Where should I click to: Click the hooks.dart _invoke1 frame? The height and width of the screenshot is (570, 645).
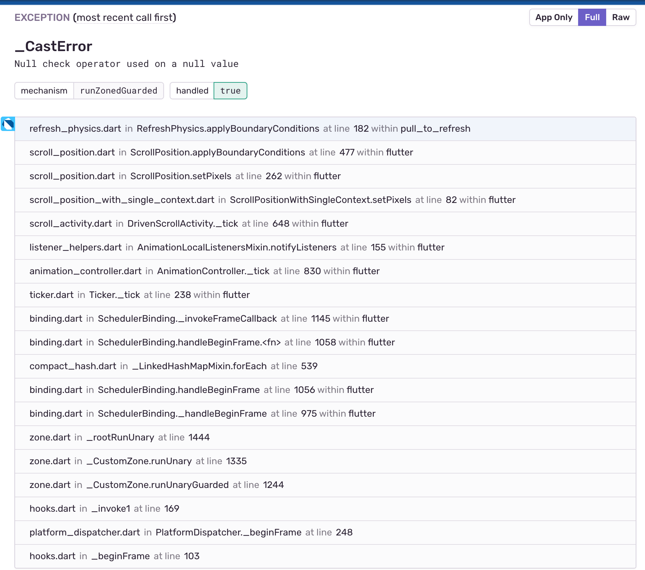(x=325, y=509)
